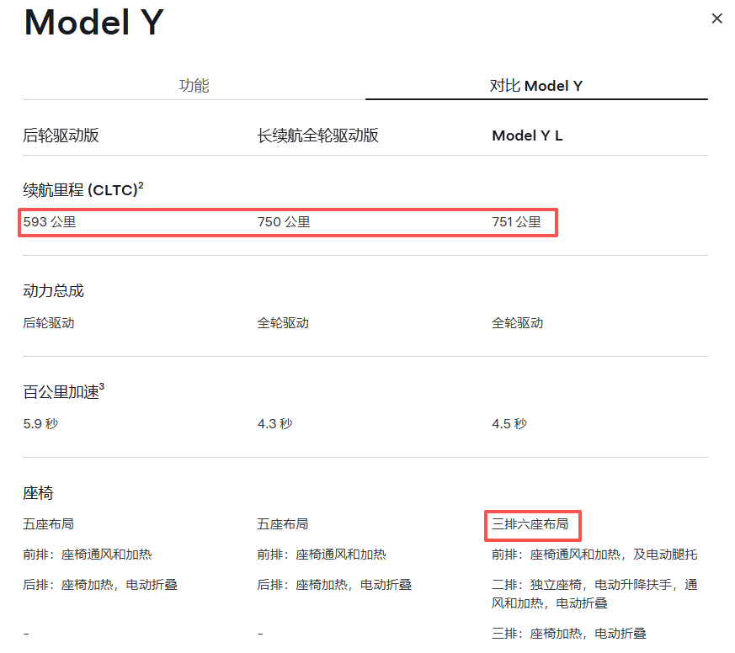The image size is (735, 653).
Task: Close the Model Y comparison dialog
Action: pyautogui.click(x=716, y=19)
